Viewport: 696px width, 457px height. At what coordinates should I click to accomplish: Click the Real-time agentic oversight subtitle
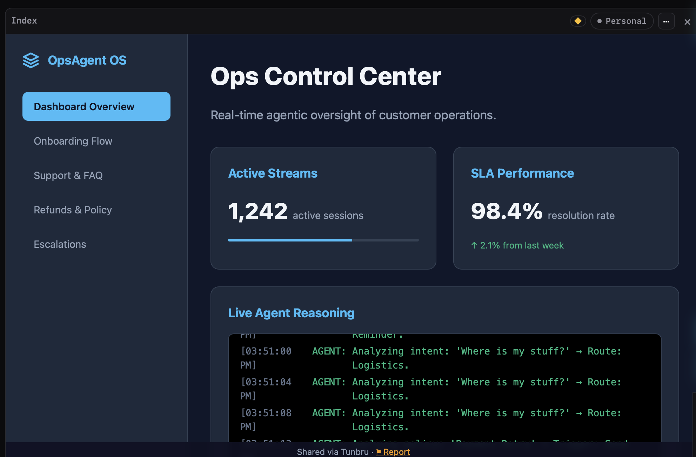[x=353, y=115]
